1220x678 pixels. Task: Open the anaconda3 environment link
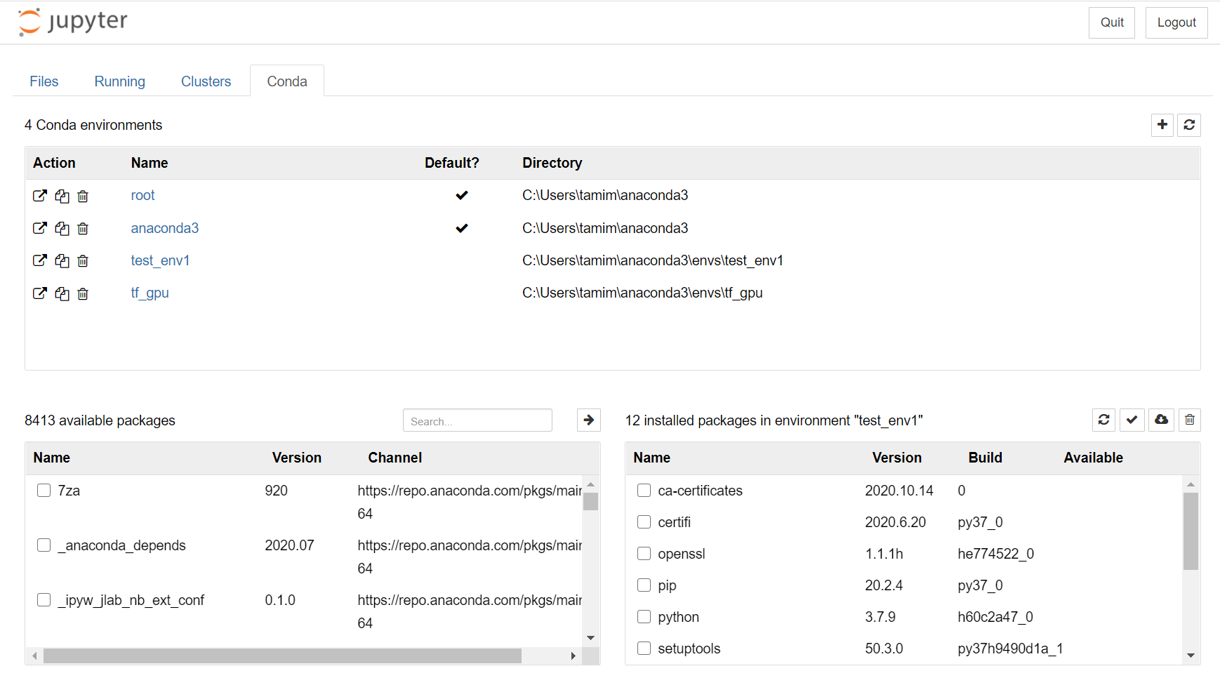click(165, 228)
